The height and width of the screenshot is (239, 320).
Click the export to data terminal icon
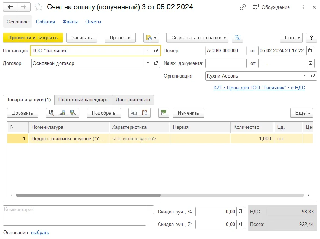(73, 113)
